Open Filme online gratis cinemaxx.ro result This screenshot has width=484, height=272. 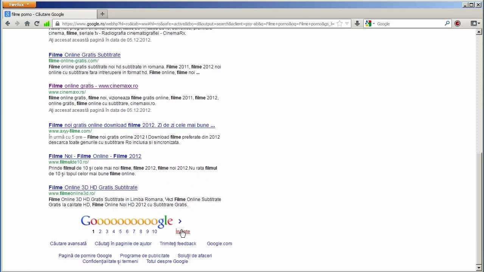[93, 86]
